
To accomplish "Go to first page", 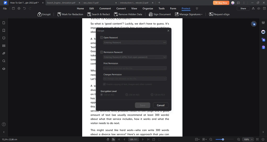I will tap(119, 139).
